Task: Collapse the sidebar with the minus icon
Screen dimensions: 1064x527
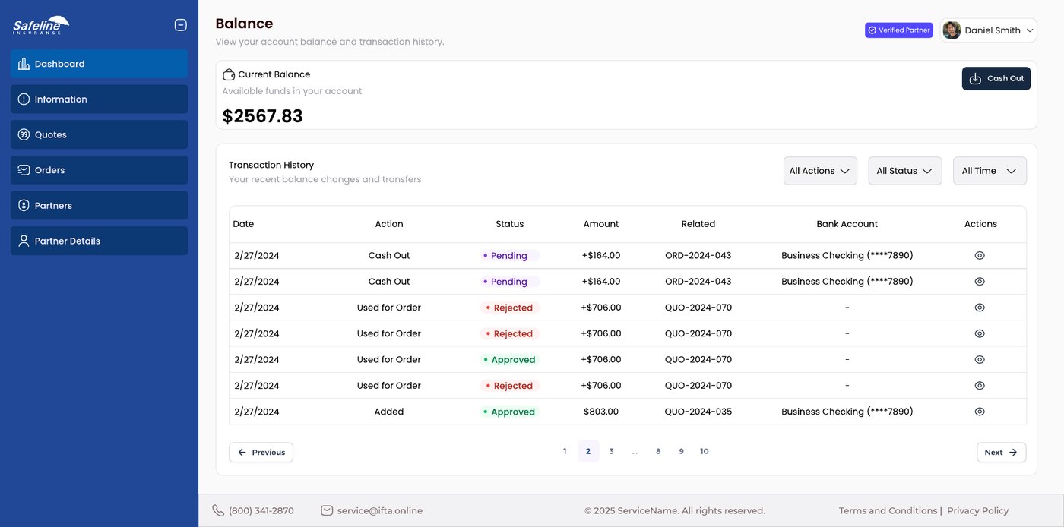Action: (x=181, y=25)
